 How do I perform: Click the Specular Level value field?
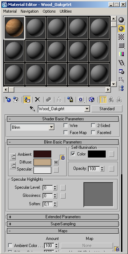[48, 188]
